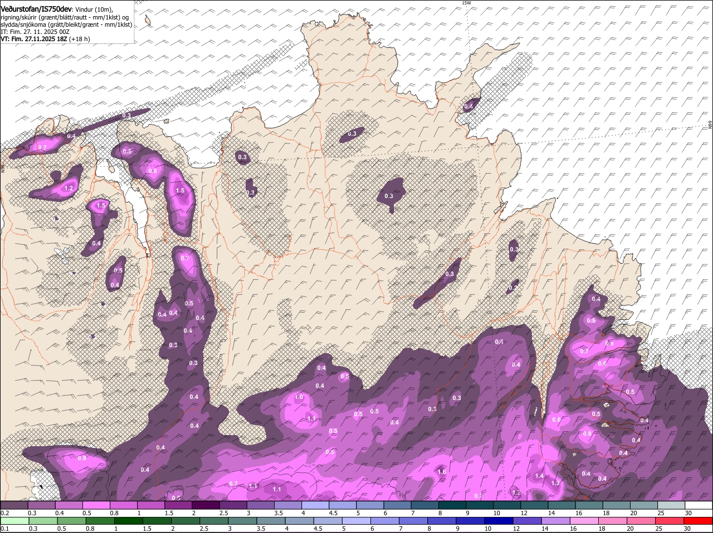Viewport: 713px width, 533px height.
Task: Pick the upper legend swatch between 18 and 20
Action: [x=617, y=505]
